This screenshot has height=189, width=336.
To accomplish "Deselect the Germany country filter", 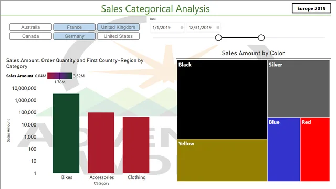I will tap(75, 36).
